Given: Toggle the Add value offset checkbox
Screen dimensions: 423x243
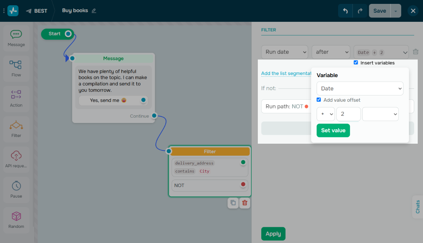Looking at the screenshot, I should pos(319,100).
